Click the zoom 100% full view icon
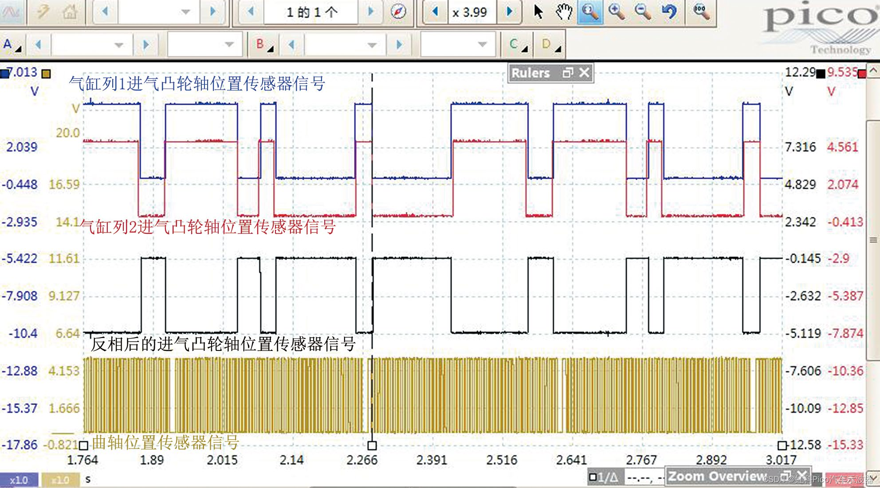The width and height of the screenshot is (880, 488). point(701,12)
